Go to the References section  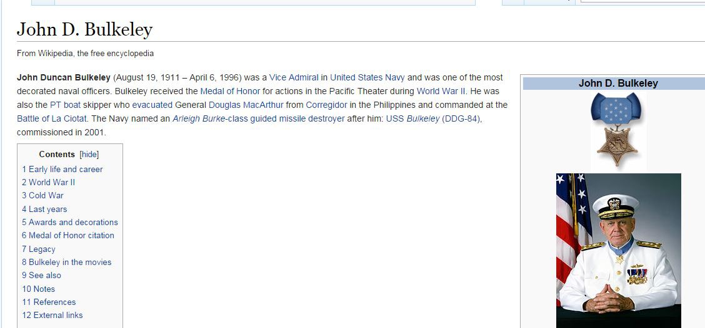pyautogui.click(x=49, y=302)
